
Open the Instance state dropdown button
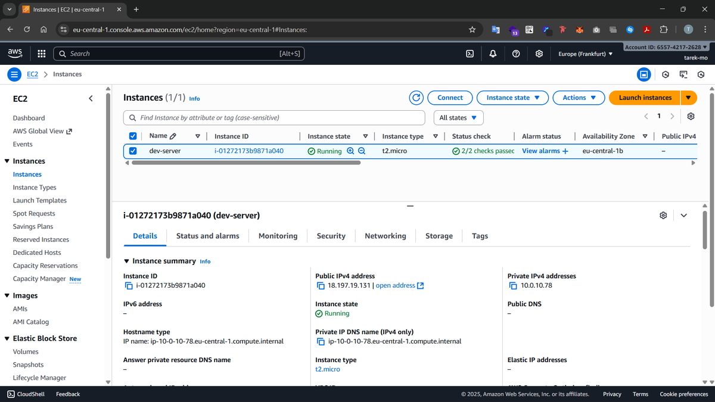tap(512, 98)
